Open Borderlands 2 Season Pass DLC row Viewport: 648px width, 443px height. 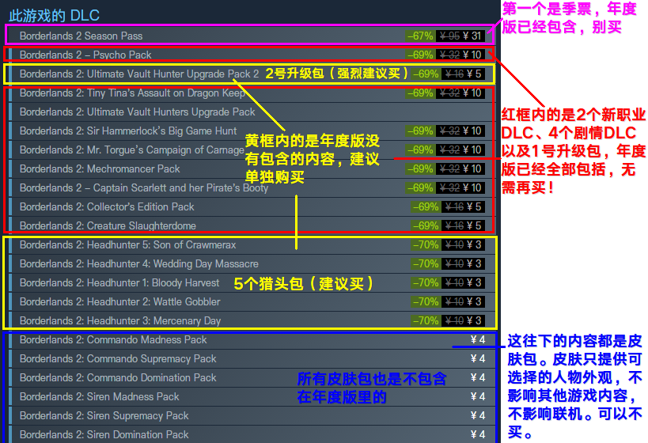252,36
